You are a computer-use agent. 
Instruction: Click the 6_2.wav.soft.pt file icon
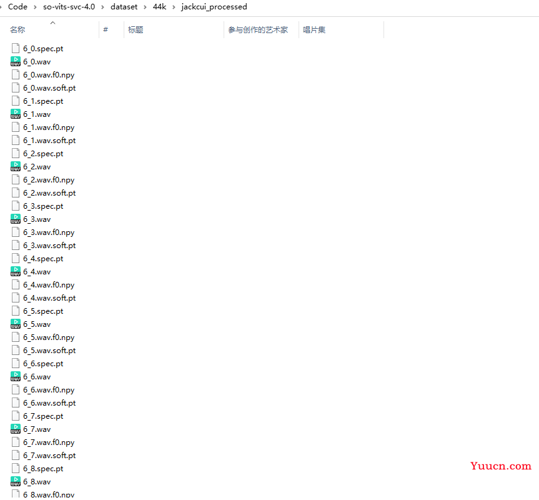[x=16, y=193]
